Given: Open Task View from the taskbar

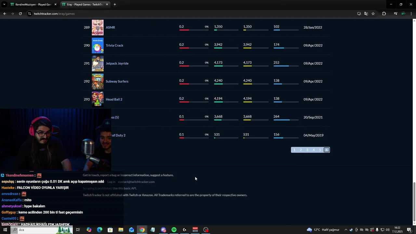Looking at the screenshot, I should (x=78, y=230).
